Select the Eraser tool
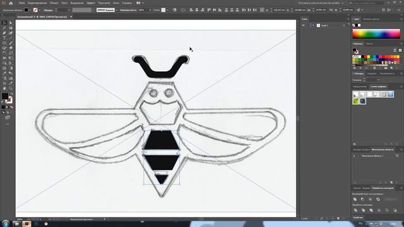 click(11, 48)
